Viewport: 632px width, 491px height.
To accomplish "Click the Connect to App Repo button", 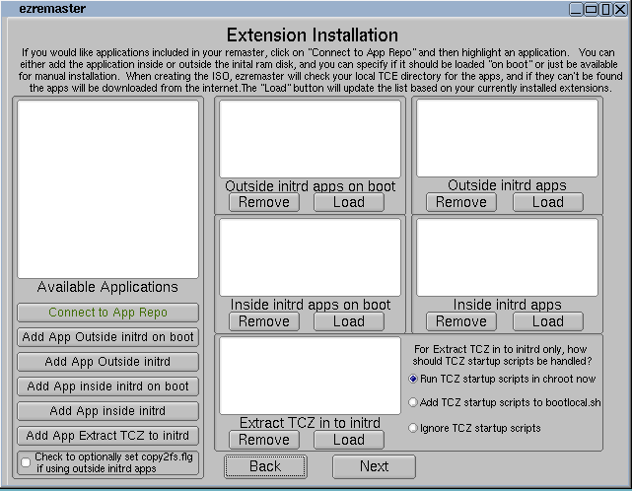I will pos(108,313).
